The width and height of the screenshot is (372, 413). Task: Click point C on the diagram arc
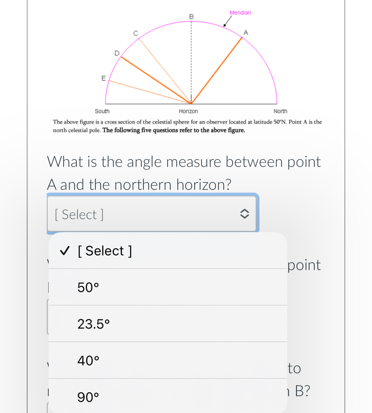tap(135, 33)
